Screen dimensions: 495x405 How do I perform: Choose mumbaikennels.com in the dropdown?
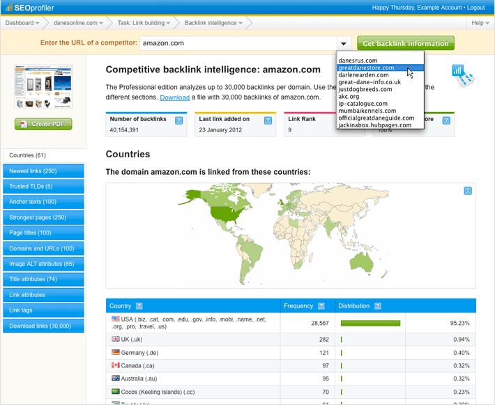pyautogui.click(x=380, y=111)
